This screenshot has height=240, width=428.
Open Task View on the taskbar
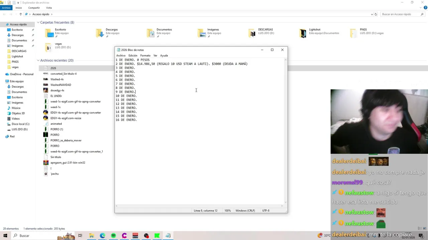point(80,236)
